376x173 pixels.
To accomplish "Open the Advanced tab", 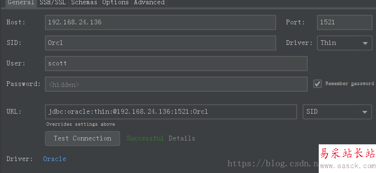I will pyautogui.click(x=149, y=3).
